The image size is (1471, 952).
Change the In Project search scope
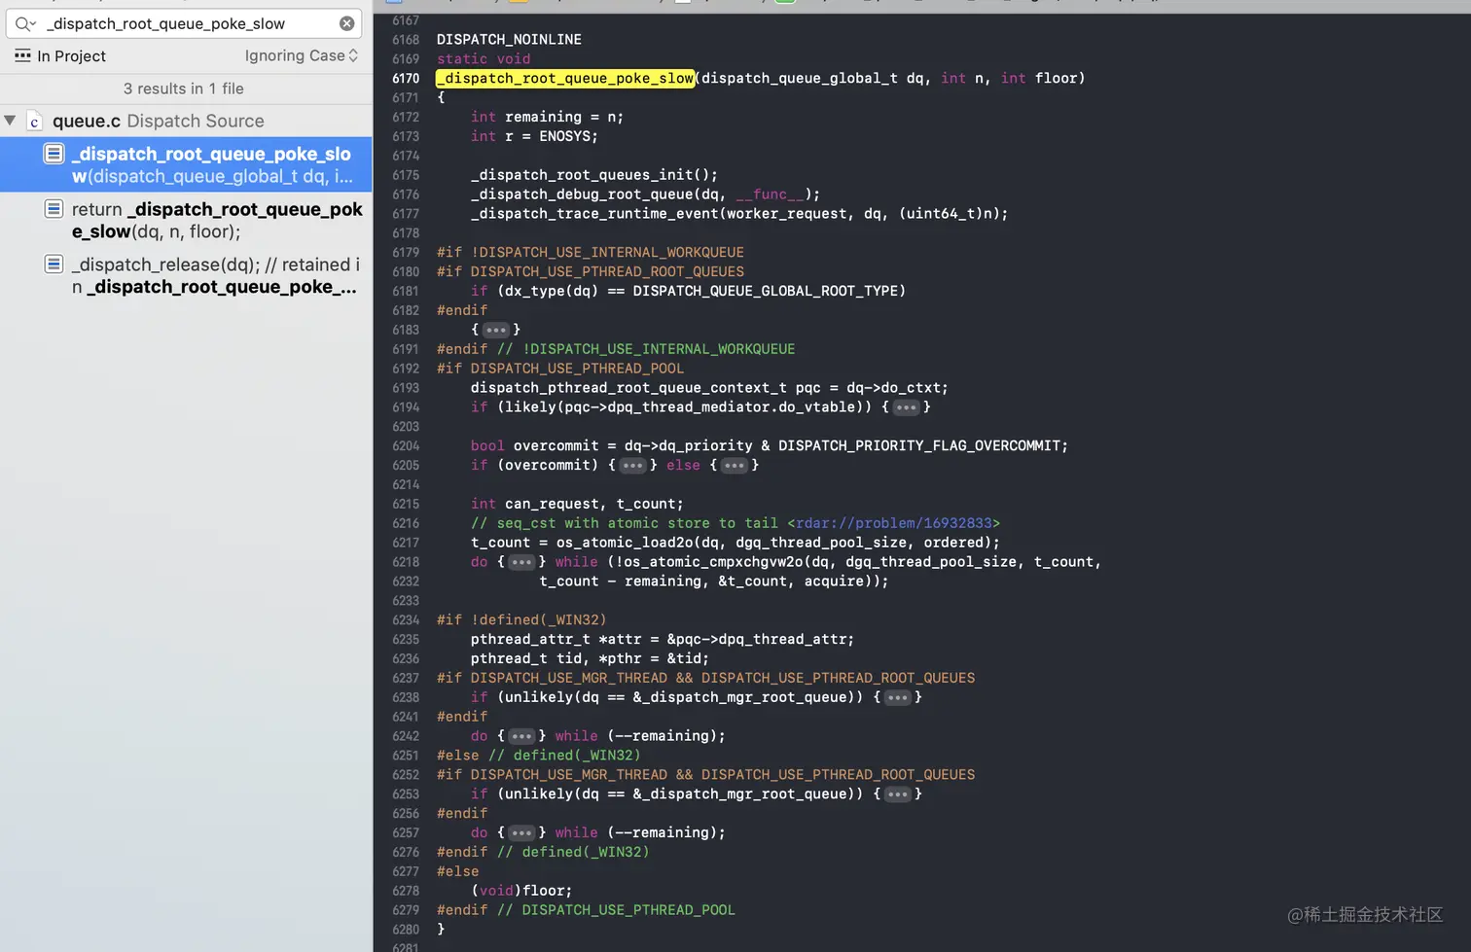tap(60, 56)
